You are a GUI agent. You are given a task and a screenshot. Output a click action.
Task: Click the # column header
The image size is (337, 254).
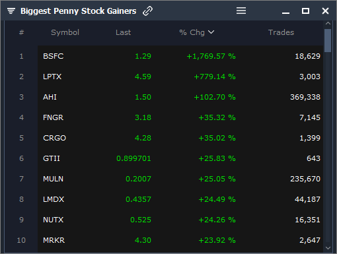(21, 32)
